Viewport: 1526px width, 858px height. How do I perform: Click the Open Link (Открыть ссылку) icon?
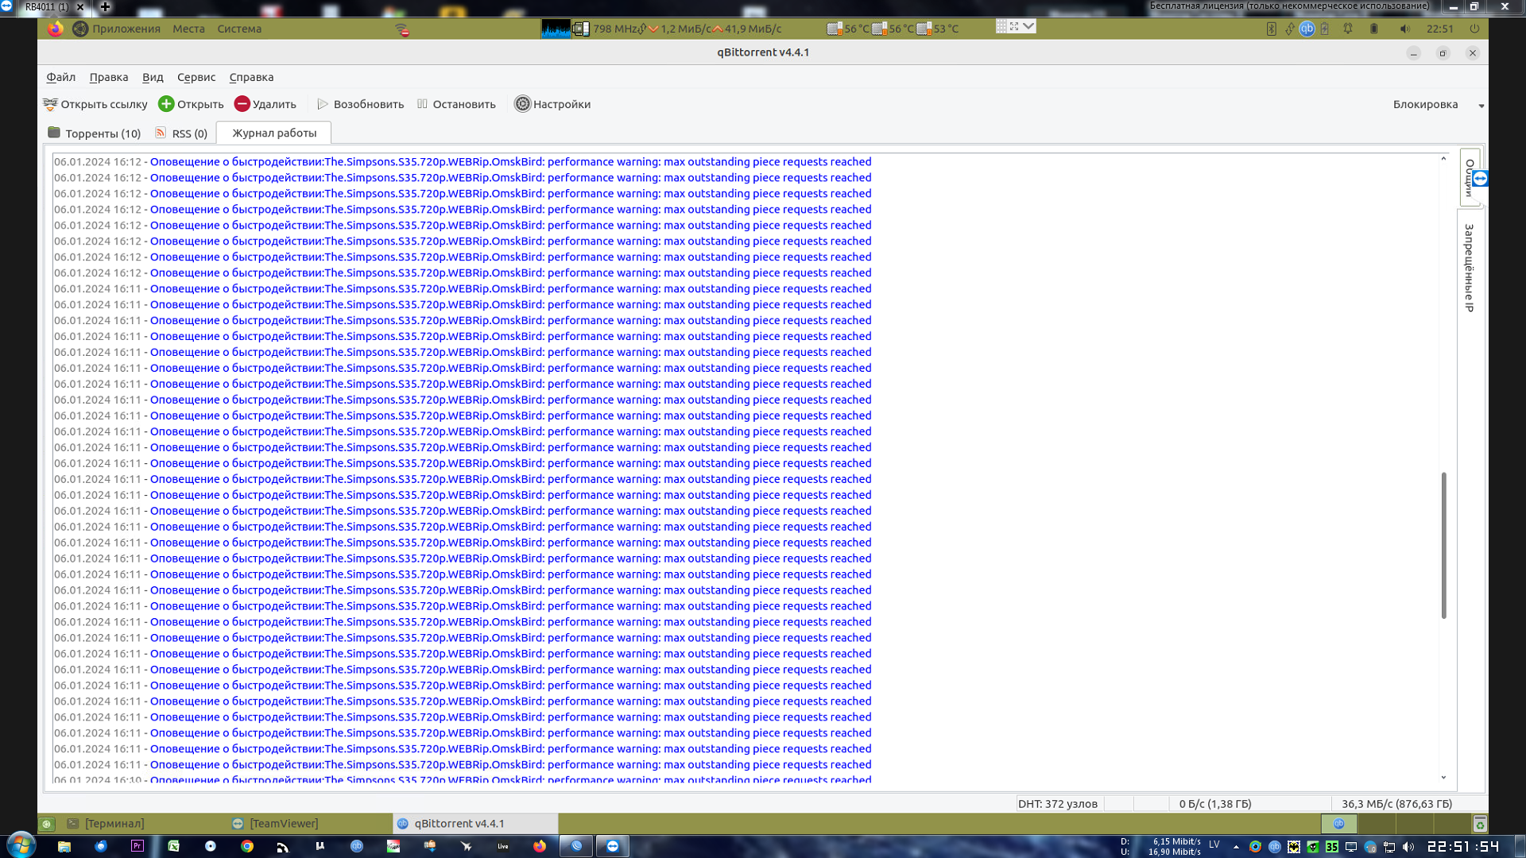click(x=50, y=104)
